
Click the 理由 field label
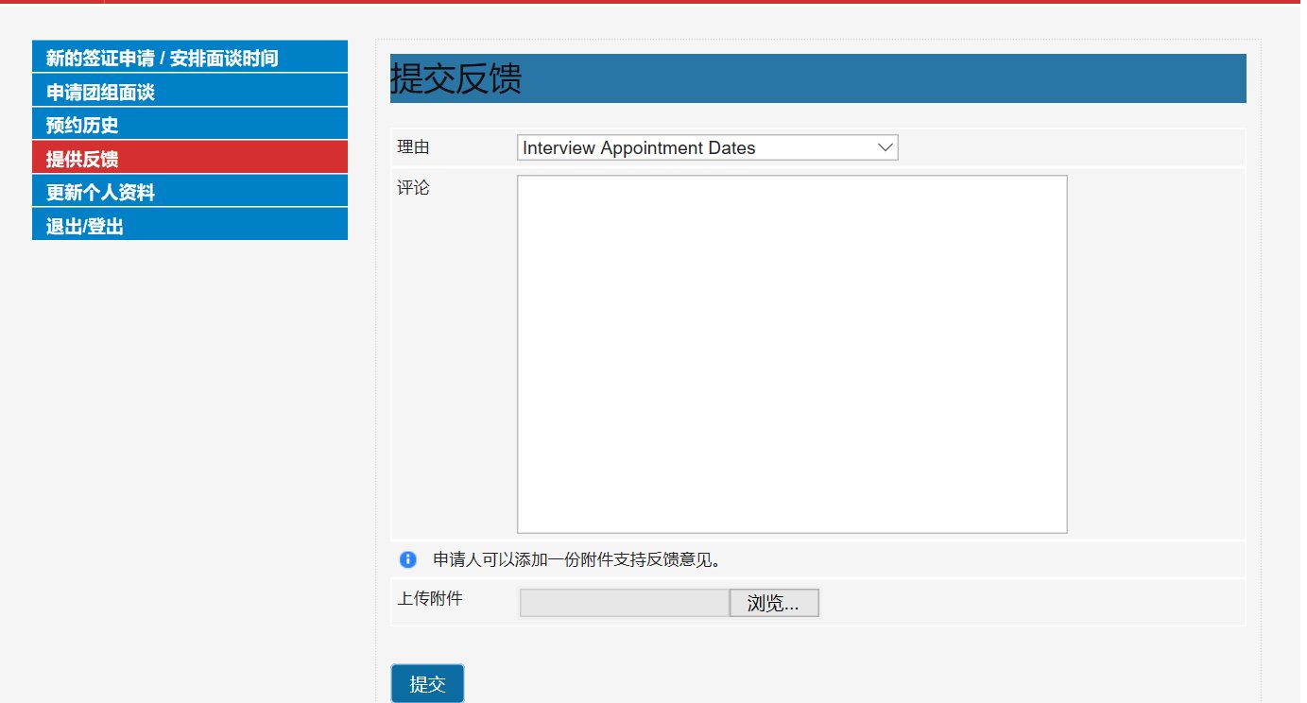tap(413, 147)
